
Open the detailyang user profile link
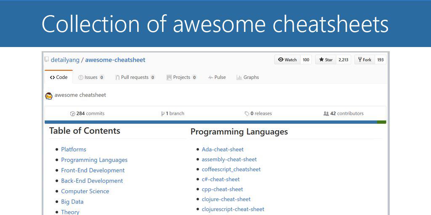click(x=65, y=60)
